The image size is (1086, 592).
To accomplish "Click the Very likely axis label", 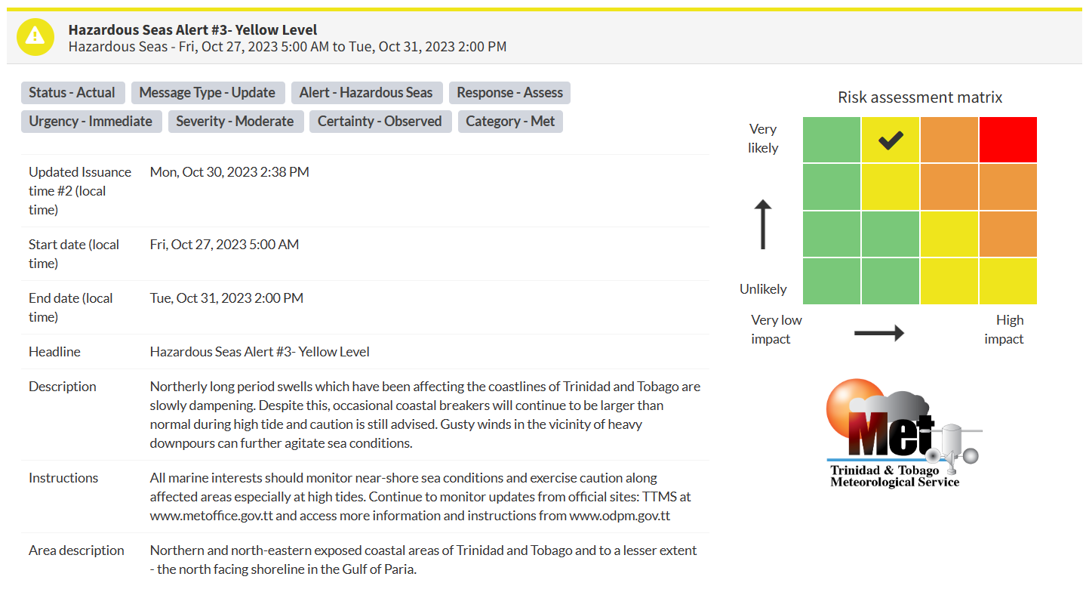I will pyautogui.click(x=763, y=139).
